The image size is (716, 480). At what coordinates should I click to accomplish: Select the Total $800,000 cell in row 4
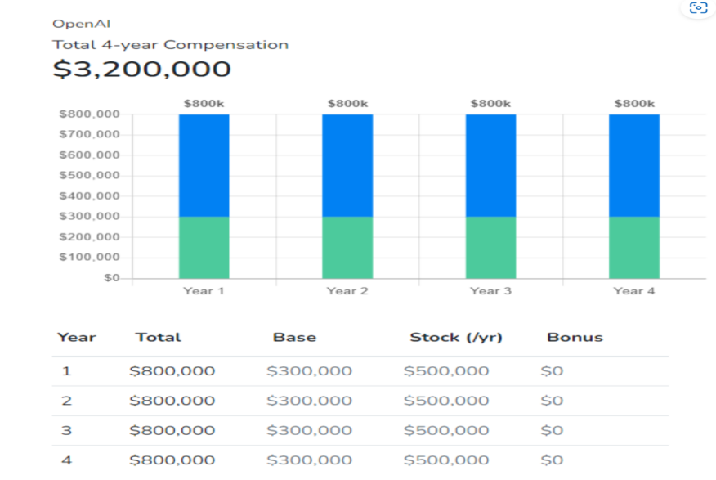tap(172, 460)
